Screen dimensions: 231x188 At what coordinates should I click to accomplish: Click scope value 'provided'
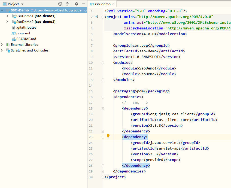tap(154, 160)
